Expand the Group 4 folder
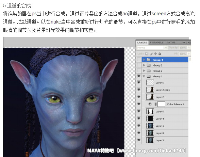Viewport: 200px width, 157px height. point(144,60)
